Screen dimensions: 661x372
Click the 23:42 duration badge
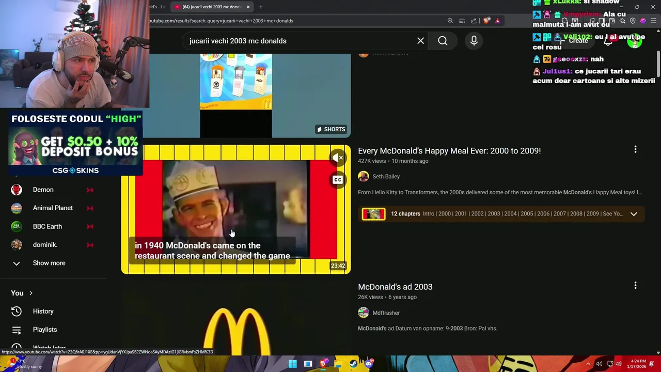coord(338,266)
